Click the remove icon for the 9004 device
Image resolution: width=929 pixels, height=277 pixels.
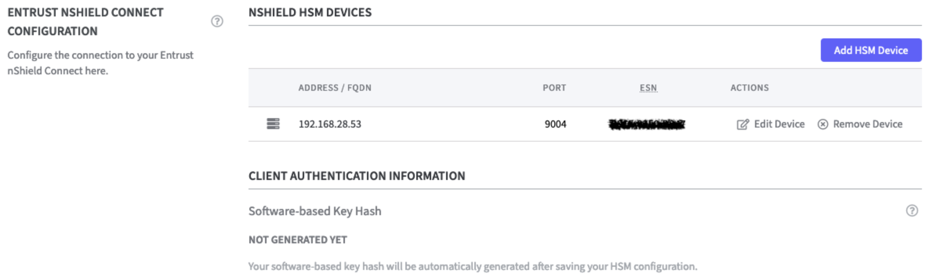823,124
